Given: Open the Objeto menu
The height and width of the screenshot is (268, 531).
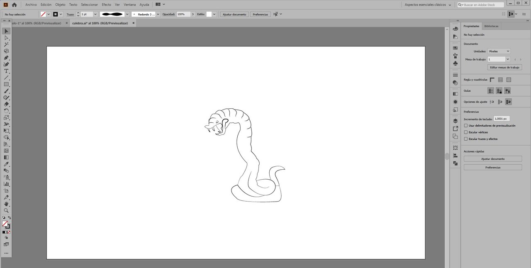Looking at the screenshot, I should 60,5.
